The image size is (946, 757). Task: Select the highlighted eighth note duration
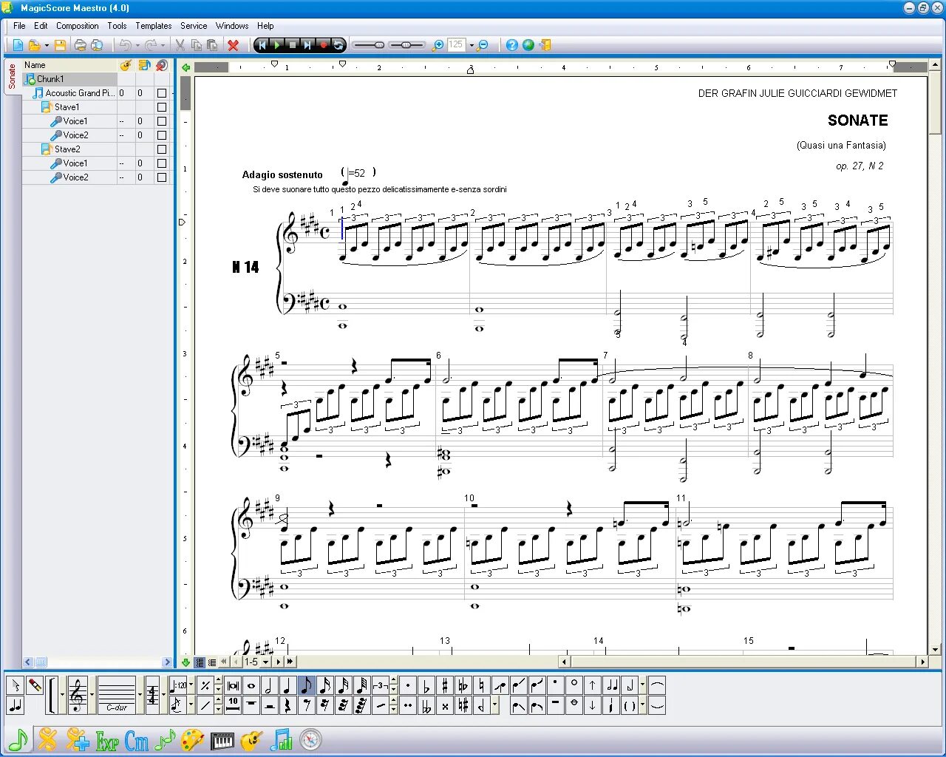[306, 685]
